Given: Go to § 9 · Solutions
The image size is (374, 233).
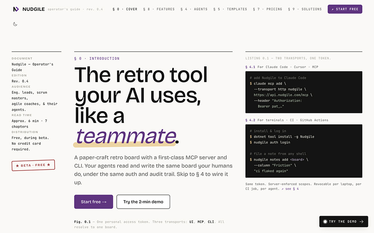Looking at the screenshot, I should tap(305, 9).
